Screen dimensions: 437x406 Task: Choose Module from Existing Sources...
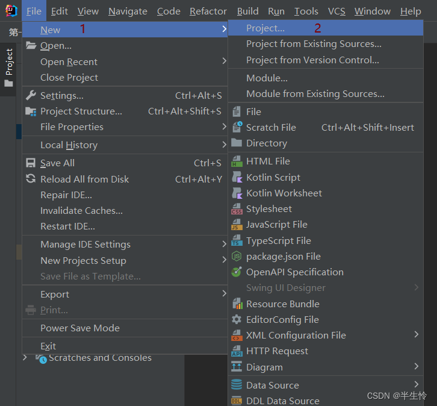(326, 94)
